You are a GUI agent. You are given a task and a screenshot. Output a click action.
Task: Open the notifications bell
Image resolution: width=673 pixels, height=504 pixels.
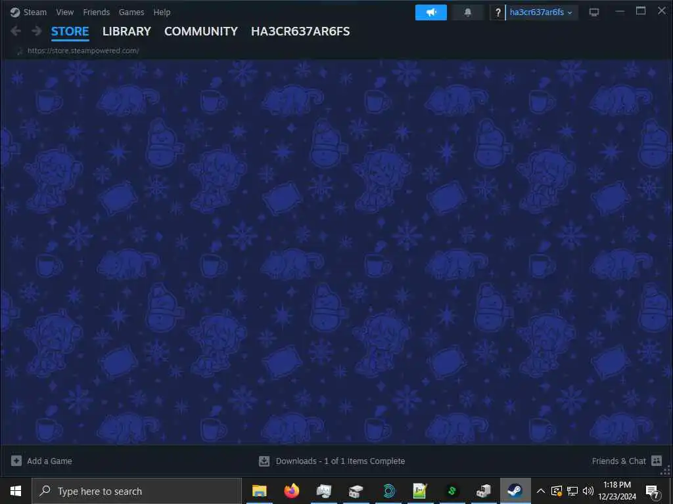(468, 12)
